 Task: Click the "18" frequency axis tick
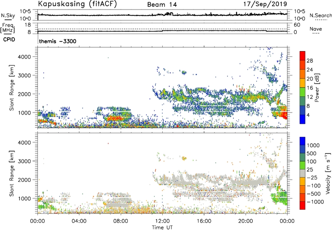[x=28, y=25]
